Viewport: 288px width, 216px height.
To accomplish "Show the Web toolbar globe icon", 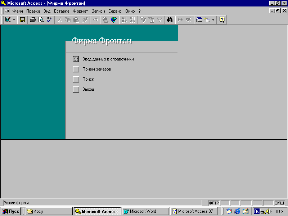I will 114,20.
